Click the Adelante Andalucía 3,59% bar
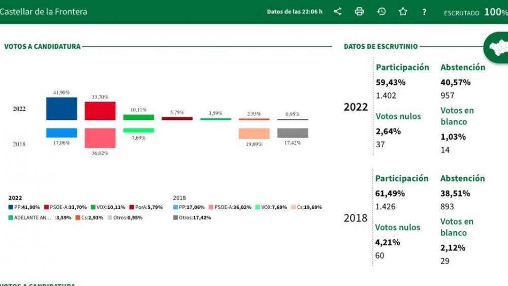This screenshot has width=508, height=286. [216, 119]
